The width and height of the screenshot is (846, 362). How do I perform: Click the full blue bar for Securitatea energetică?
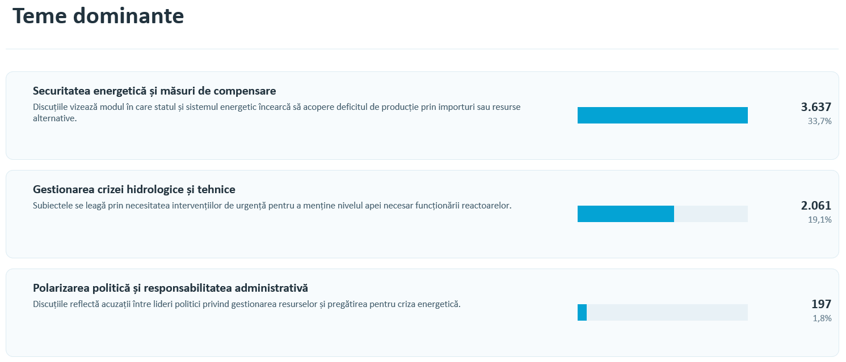[x=663, y=115]
